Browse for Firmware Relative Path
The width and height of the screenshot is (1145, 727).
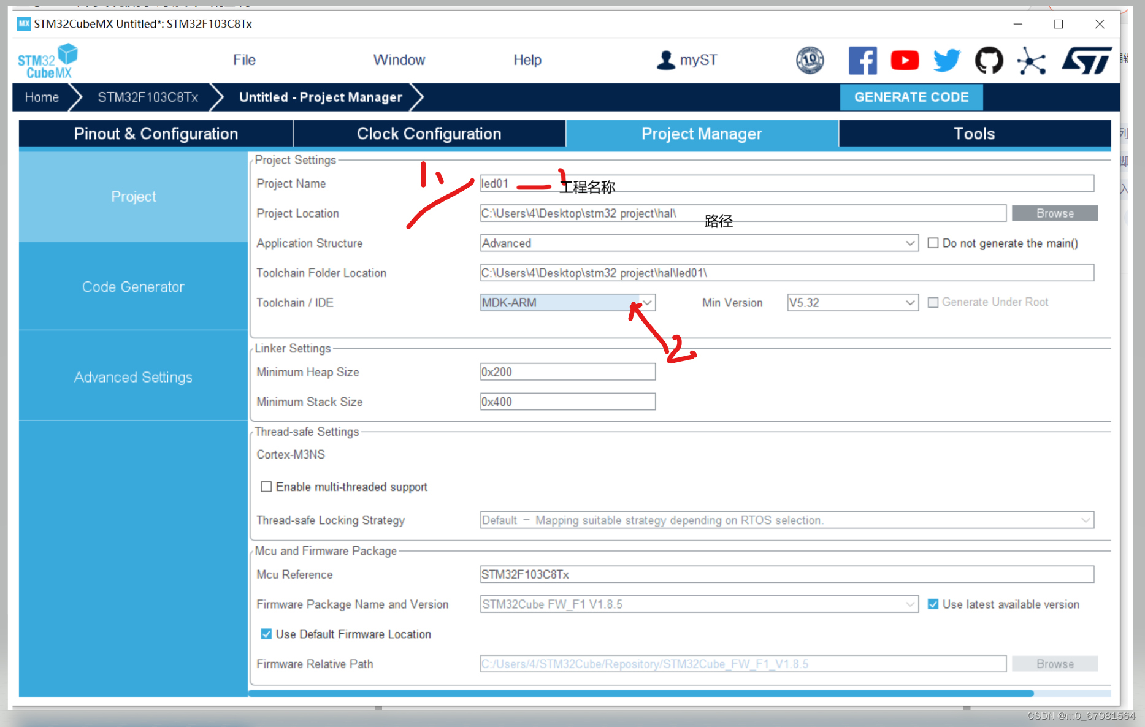coord(1055,664)
